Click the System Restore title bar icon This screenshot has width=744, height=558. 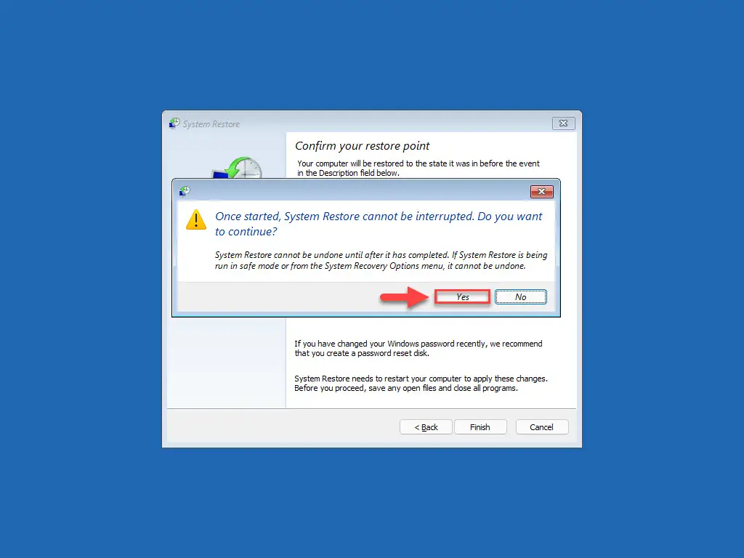(x=174, y=124)
